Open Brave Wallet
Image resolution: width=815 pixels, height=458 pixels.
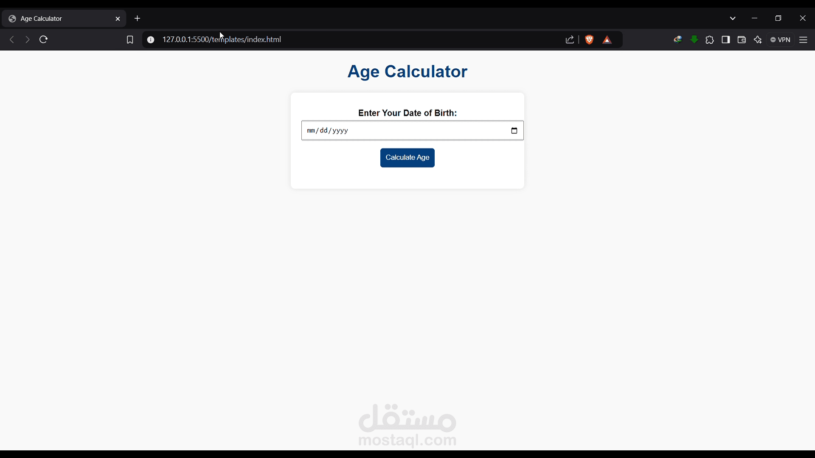[742, 39]
